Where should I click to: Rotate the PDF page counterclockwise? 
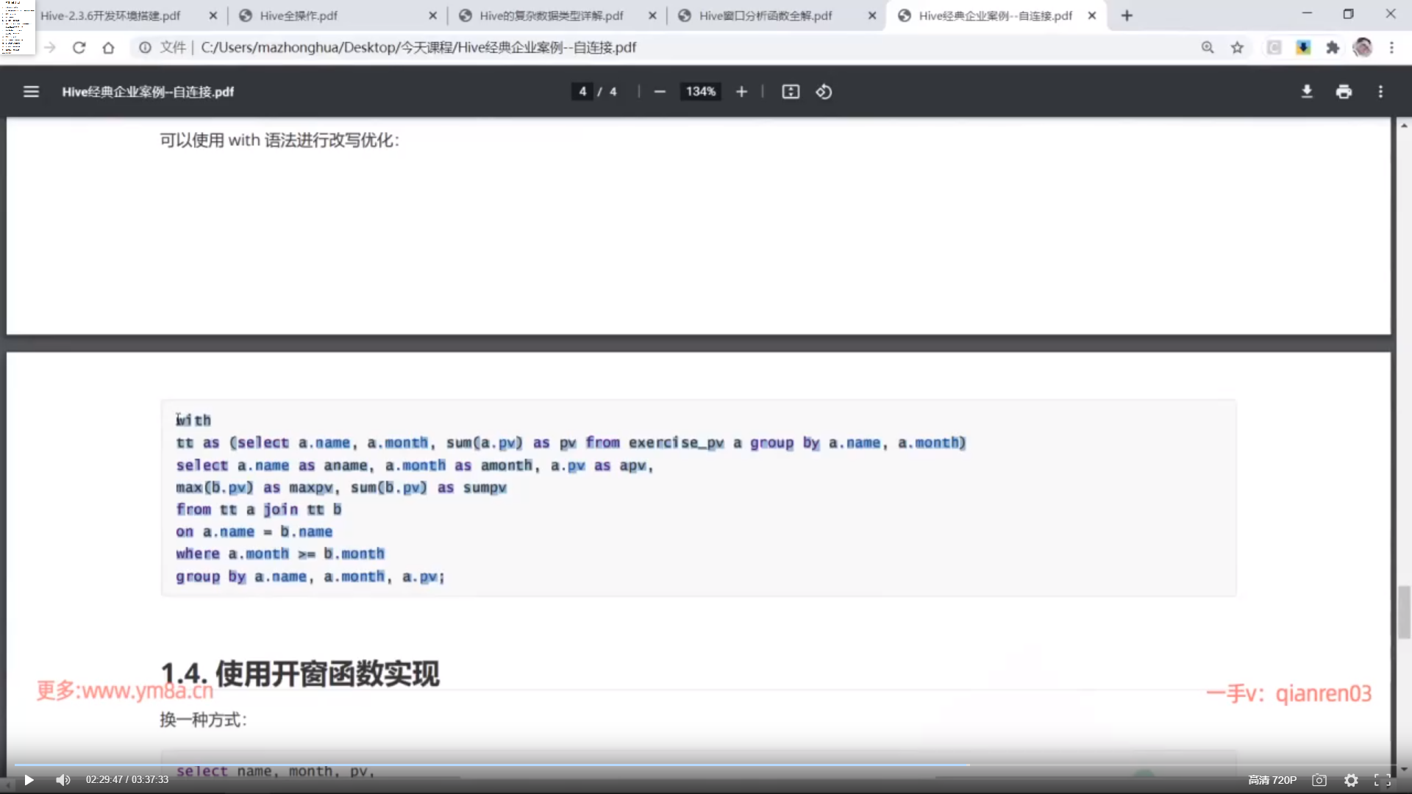(x=824, y=92)
